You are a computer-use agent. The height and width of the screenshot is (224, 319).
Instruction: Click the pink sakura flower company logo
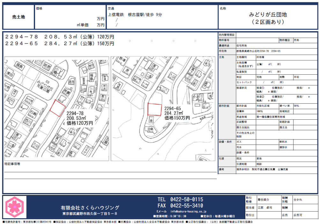pos(15,207)
